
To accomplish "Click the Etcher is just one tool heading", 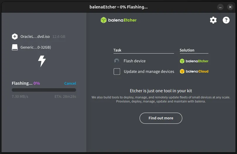I will [x=161, y=91].
